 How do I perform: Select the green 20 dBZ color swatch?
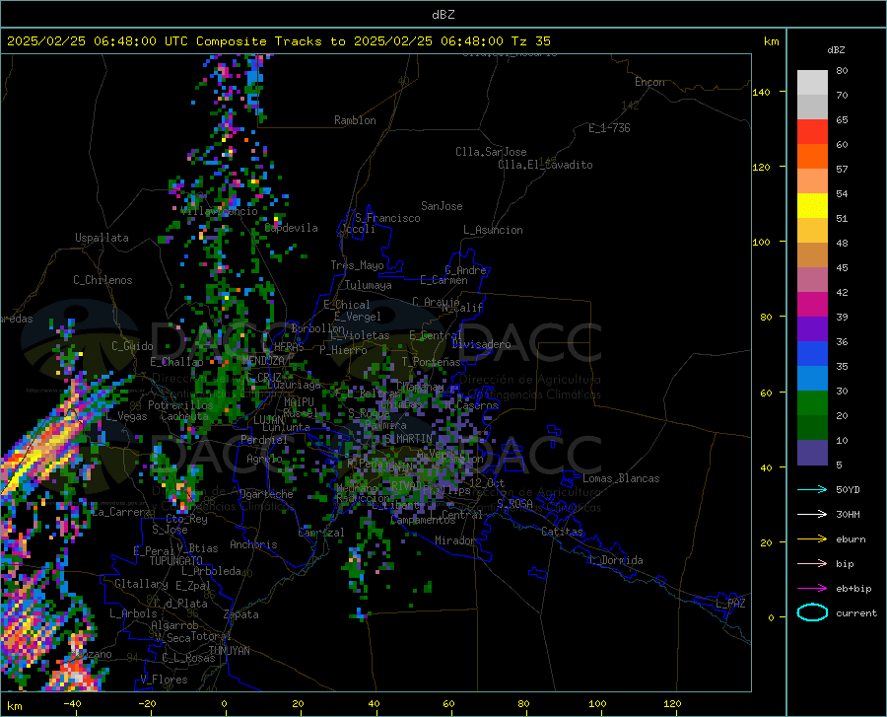[x=812, y=403]
